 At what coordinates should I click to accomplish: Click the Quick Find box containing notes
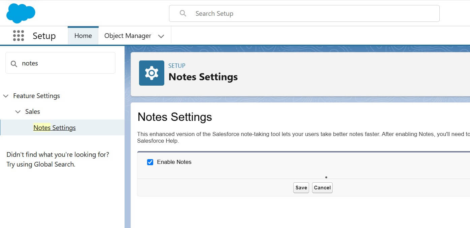[x=61, y=63]
